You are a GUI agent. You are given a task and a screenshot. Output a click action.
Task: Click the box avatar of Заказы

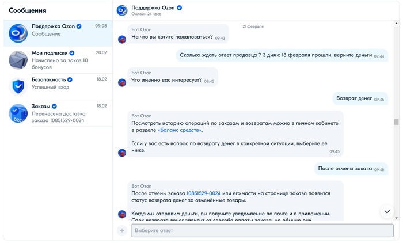(18, 113)
